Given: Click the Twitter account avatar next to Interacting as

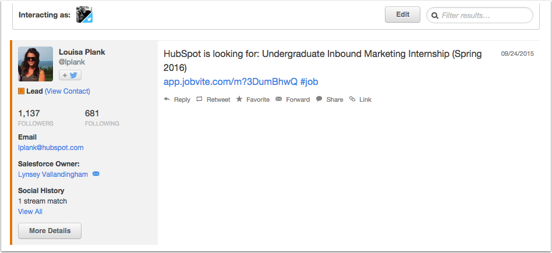Looking at the screenshot, I should (x=84, y=15).
